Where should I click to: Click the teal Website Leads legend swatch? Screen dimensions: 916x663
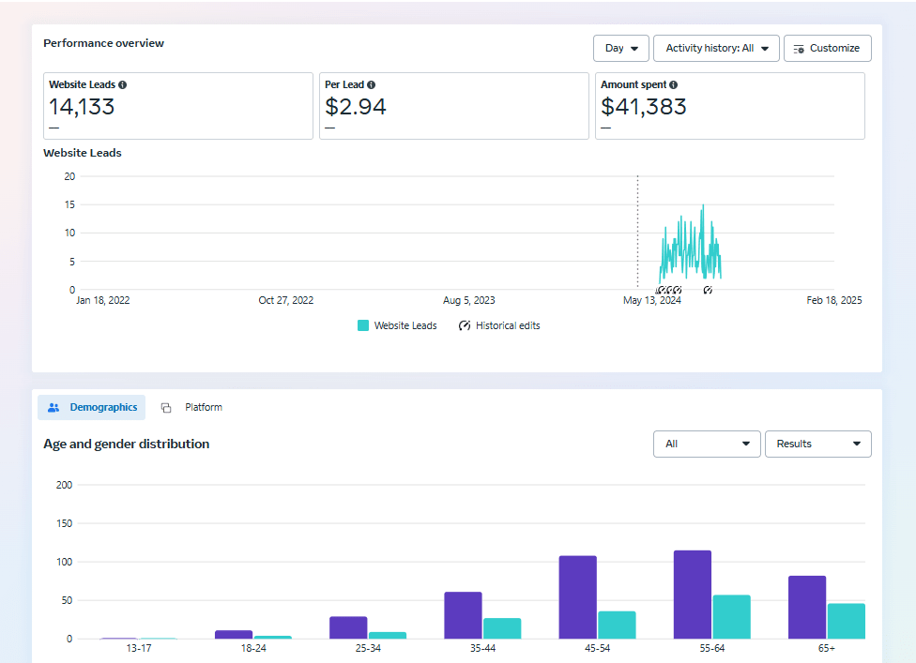(x=363, y=326)
